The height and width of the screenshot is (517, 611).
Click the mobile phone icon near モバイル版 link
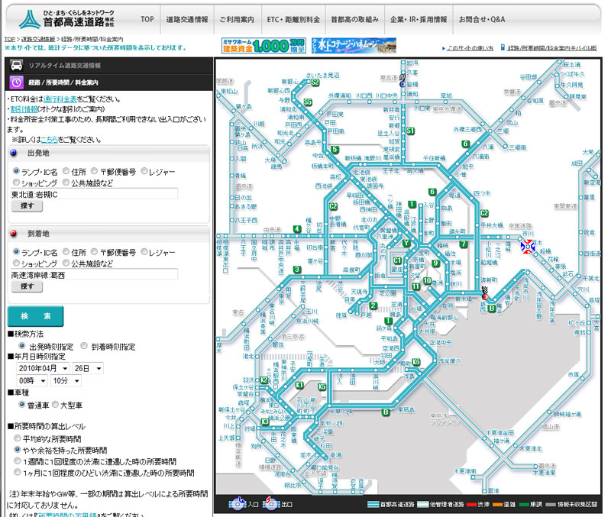503,47
